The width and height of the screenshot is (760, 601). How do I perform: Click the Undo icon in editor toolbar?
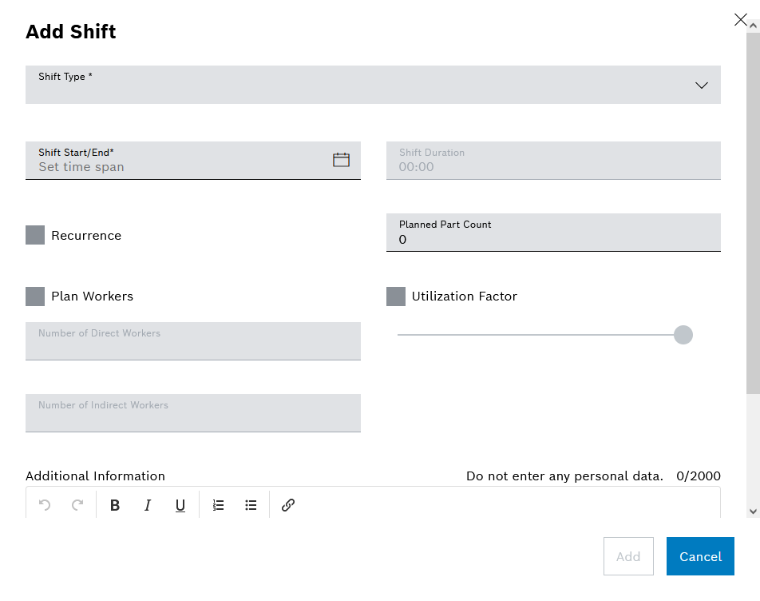pyautogui.click(x=45, y=505)
